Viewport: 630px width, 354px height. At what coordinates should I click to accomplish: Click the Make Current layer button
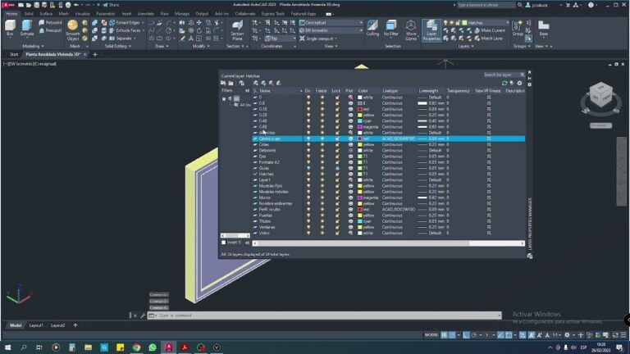click(x=489, y=30)
